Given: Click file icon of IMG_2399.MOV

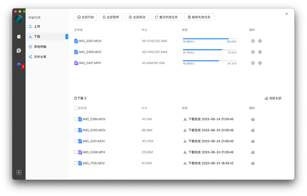Looking at the screenshot, I should pos(76,52).
